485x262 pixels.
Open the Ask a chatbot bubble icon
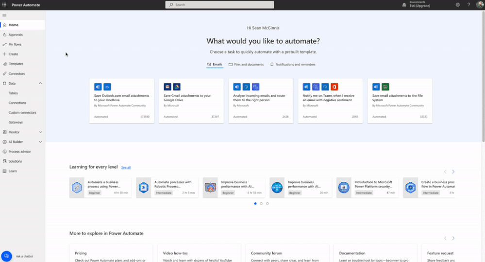point(6,256)
